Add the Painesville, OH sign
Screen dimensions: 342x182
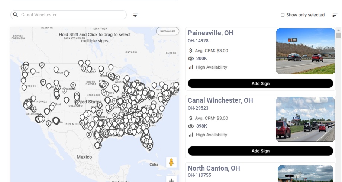point(260,83)
